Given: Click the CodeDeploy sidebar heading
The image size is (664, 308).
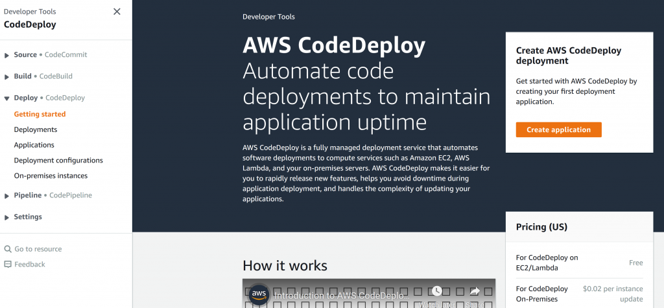Looking at the screenshot, I should point(30,25).
